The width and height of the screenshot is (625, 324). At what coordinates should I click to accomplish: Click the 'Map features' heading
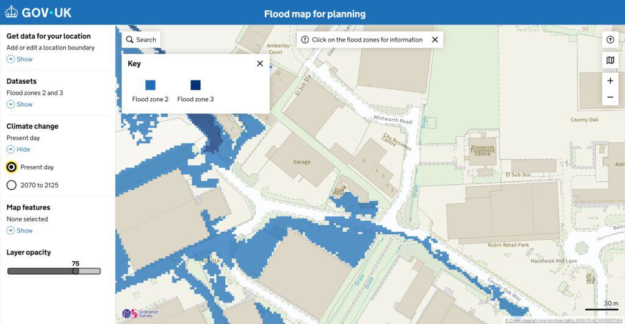pos(28,207)
